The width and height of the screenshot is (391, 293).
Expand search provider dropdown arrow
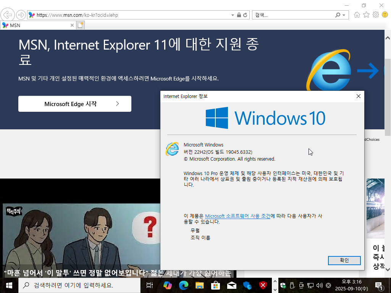[x=344, y=15]
